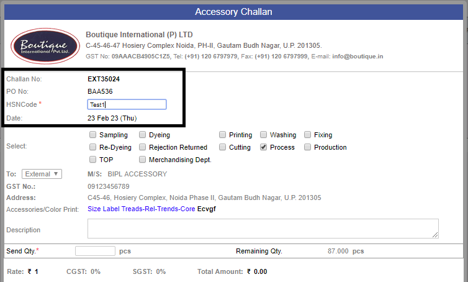Click the company GST number 09AAACB4905C1Z5
This screenshot has width=468, height=282.
point(140,56)
